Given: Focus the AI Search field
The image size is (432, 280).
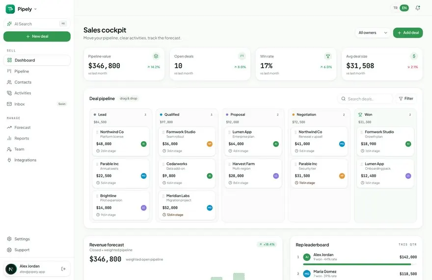Looking at the screenshot, I should [37, 24].
